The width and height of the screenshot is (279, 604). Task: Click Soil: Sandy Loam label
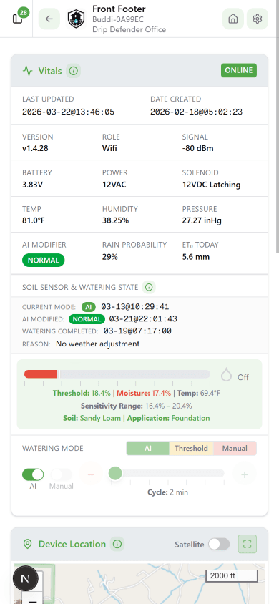point(92,418)
